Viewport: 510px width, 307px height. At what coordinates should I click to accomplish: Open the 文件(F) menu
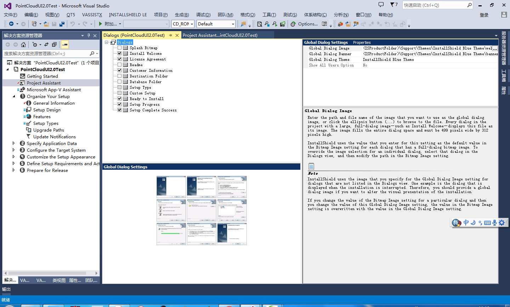coord(11,15)
